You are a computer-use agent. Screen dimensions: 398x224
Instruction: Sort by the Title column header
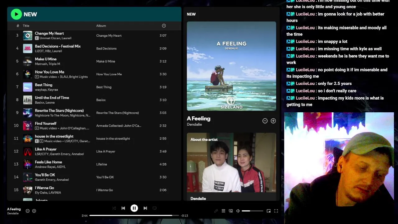26,26
